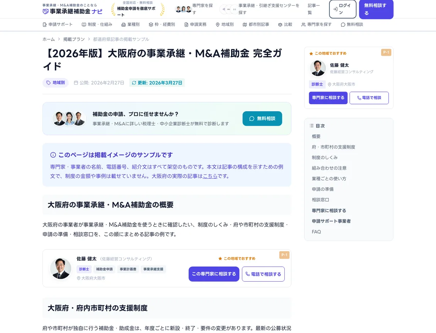Click the three expert avatars in banner
The width and height of the screenshot is (436, 333).
[69, 118]
